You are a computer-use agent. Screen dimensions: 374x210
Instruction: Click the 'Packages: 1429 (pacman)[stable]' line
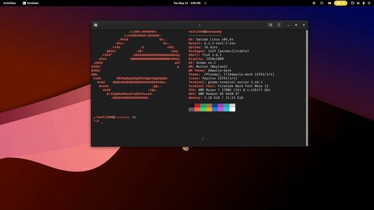219,51
